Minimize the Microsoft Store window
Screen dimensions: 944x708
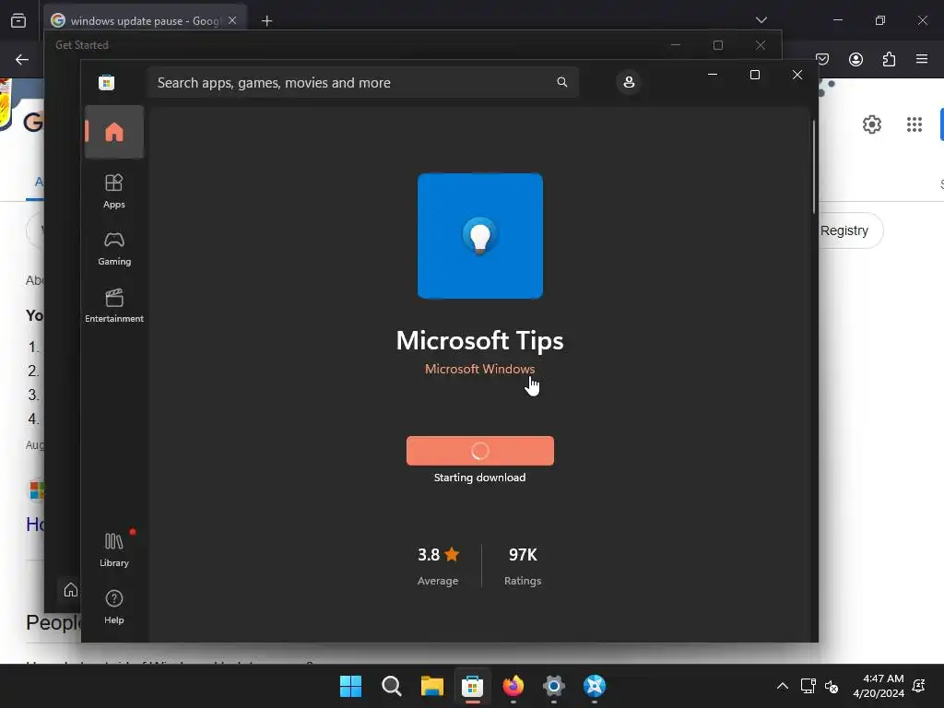(713, 75)
